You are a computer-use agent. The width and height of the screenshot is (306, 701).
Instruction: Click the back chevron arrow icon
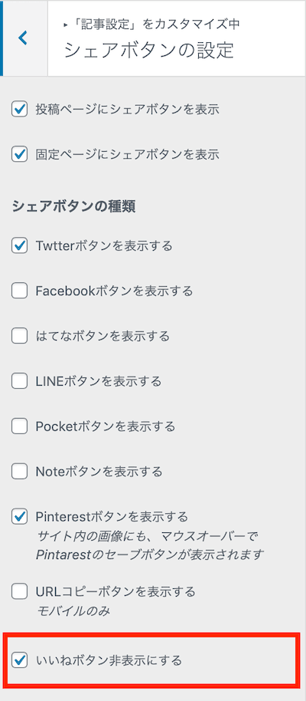(23, 38)
